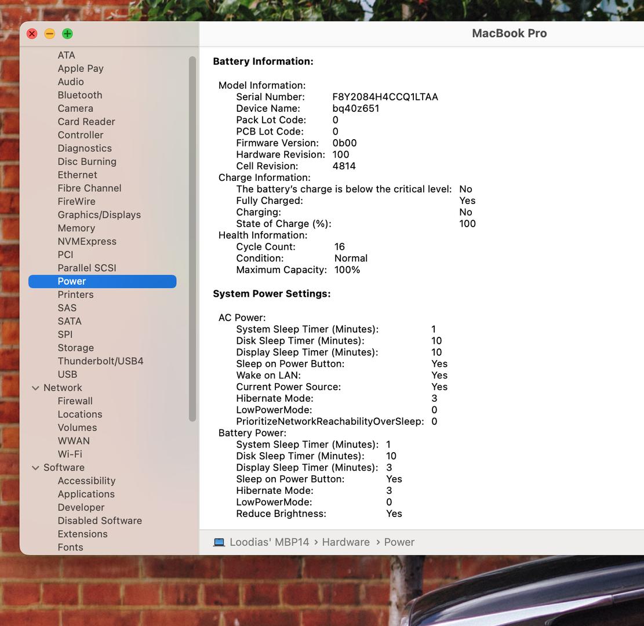The image size is (644, 626).
Task: Click the Software category label
Action: click(x=64, y=467)
